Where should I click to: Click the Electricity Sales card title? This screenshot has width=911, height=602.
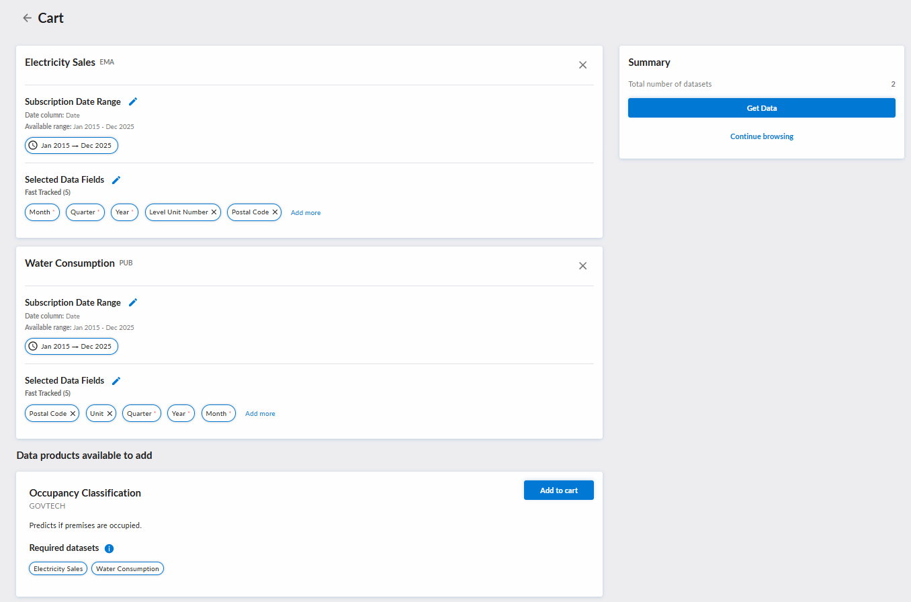point(60,62)
